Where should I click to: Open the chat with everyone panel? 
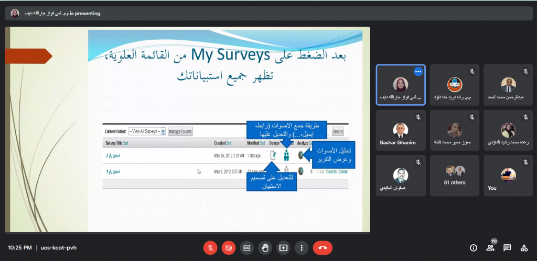point(507,247)
